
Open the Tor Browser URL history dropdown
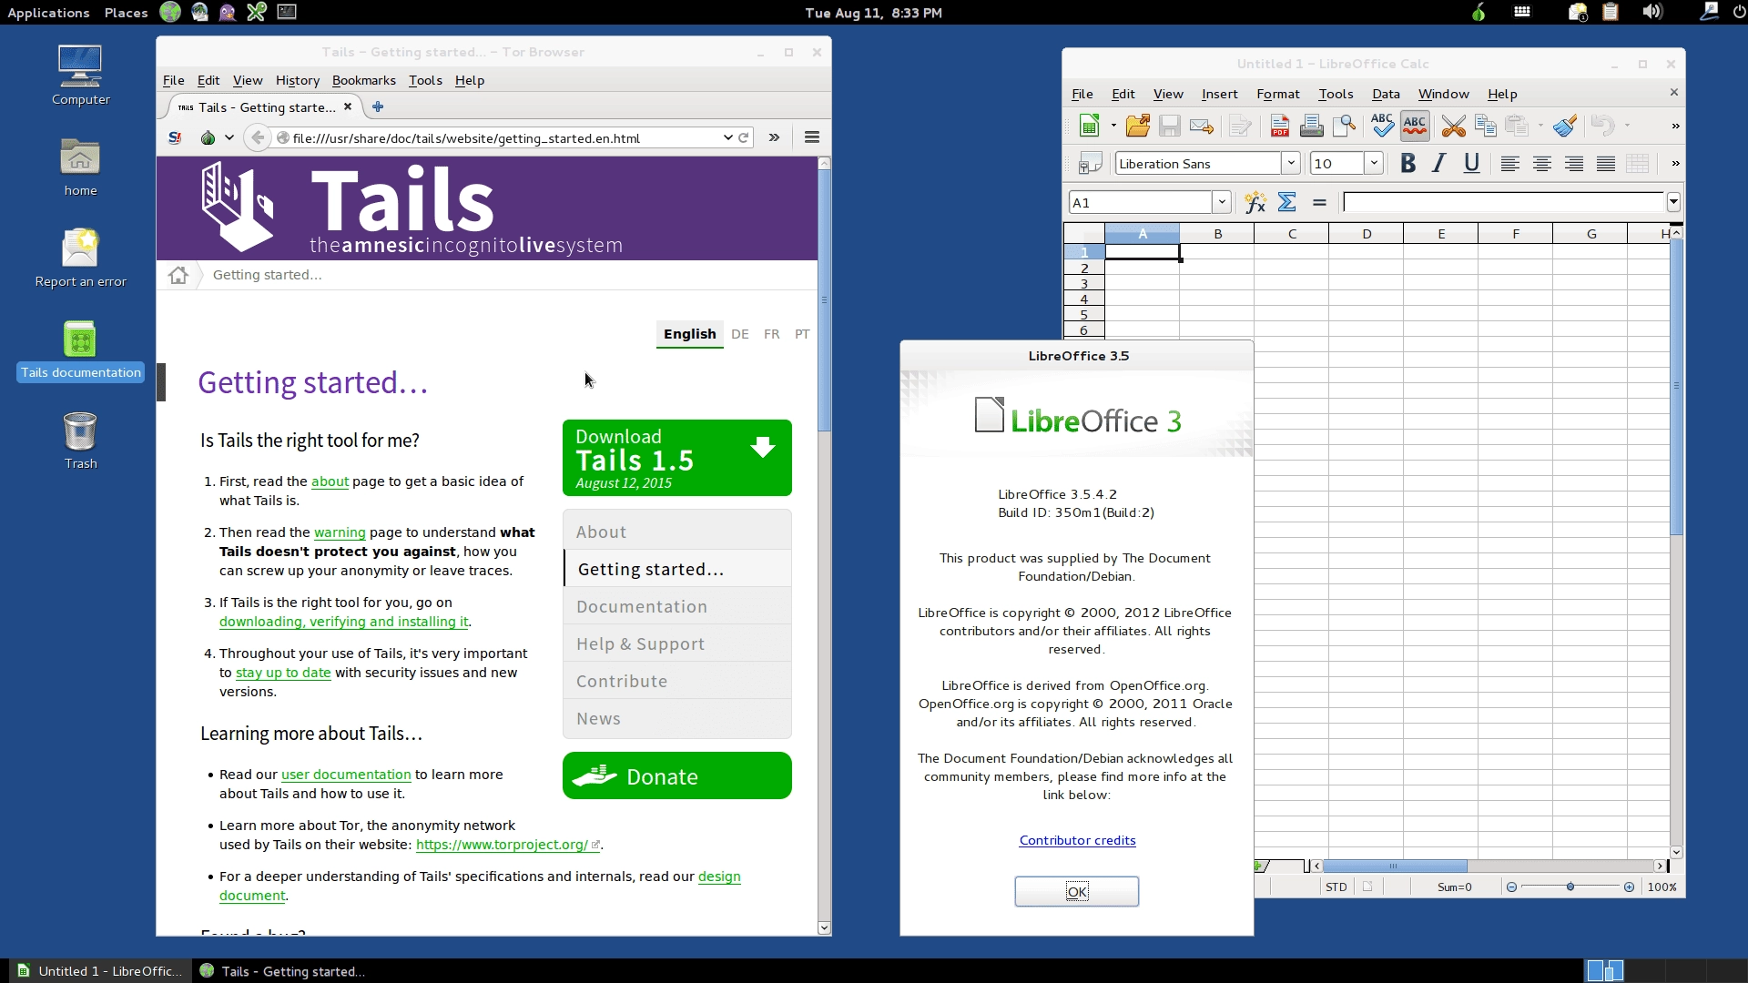[x=728, y=137]
